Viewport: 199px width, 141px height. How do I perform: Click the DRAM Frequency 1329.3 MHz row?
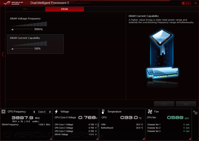(x=26, y=125)
